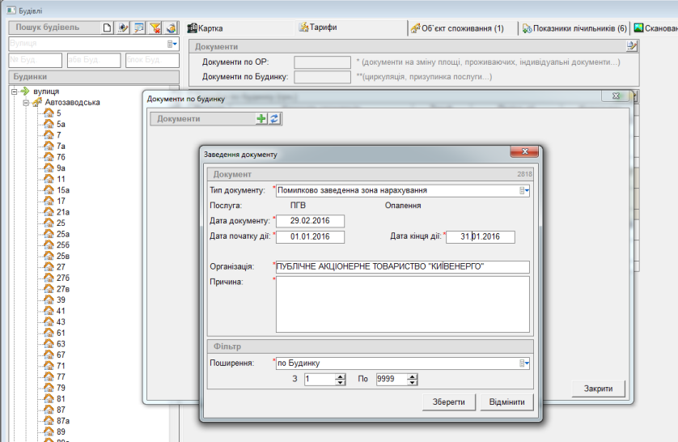Click the blue refresh documents icon

click(x=274, y=118)
